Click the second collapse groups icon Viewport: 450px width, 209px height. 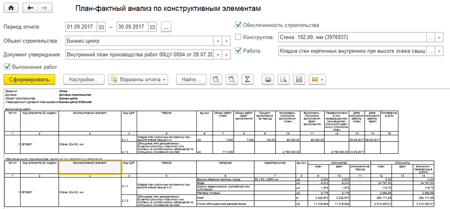coord(232,80)
